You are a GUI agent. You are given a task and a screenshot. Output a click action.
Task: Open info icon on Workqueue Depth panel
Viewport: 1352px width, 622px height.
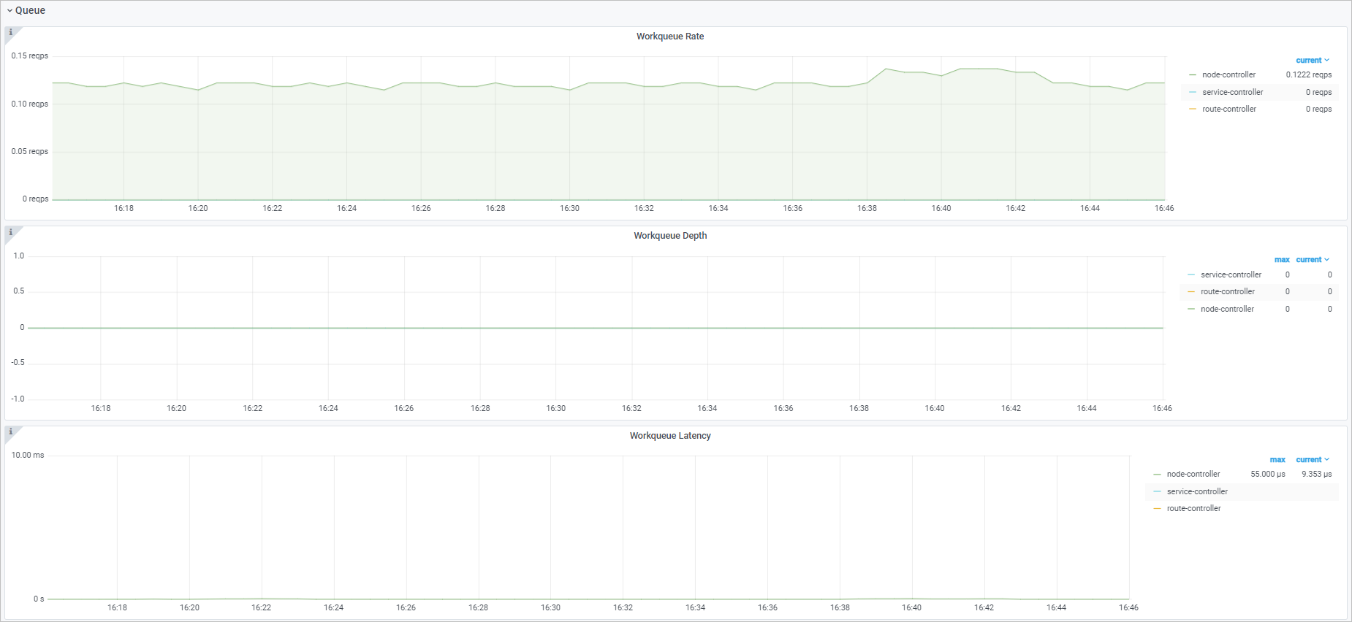[10, 232]
